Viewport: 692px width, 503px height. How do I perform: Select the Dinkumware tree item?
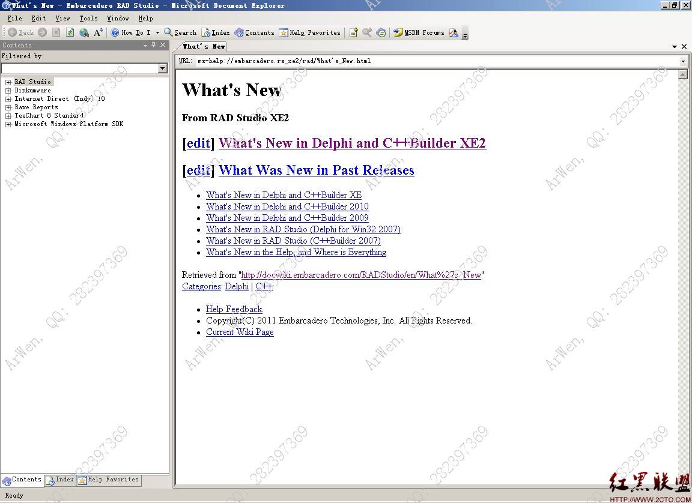[32, 90]
